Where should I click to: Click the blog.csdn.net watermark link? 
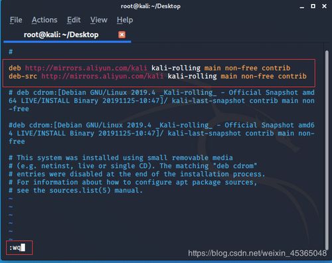(258, 253)
